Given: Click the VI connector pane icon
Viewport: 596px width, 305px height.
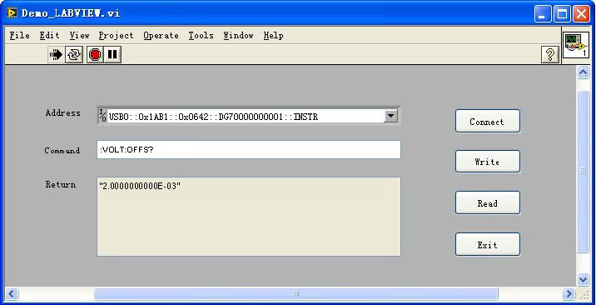Looking at the screenshot, I should [x=576, y=45].
